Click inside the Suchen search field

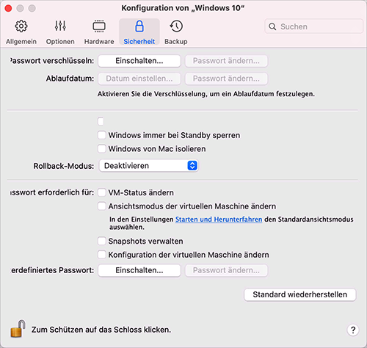tap(313, 26)
